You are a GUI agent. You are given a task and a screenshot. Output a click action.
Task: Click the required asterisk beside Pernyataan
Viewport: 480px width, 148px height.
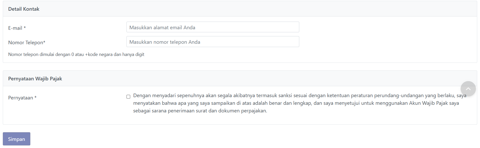[35, 97]
